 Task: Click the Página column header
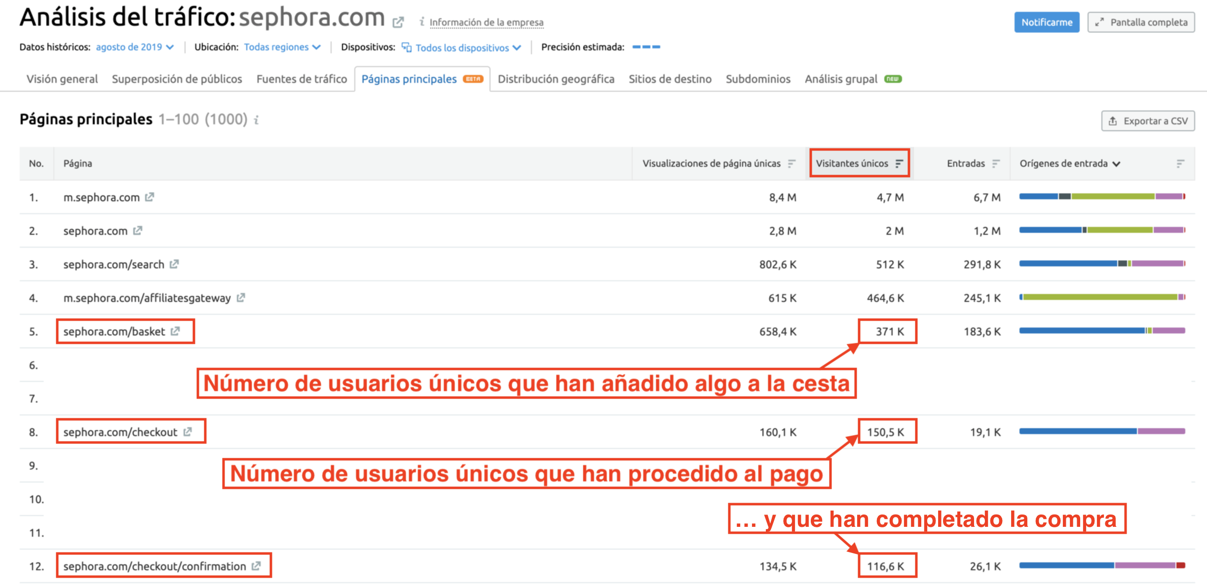(77, 163)
